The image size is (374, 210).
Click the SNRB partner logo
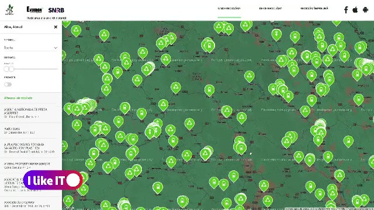point(56,10)
